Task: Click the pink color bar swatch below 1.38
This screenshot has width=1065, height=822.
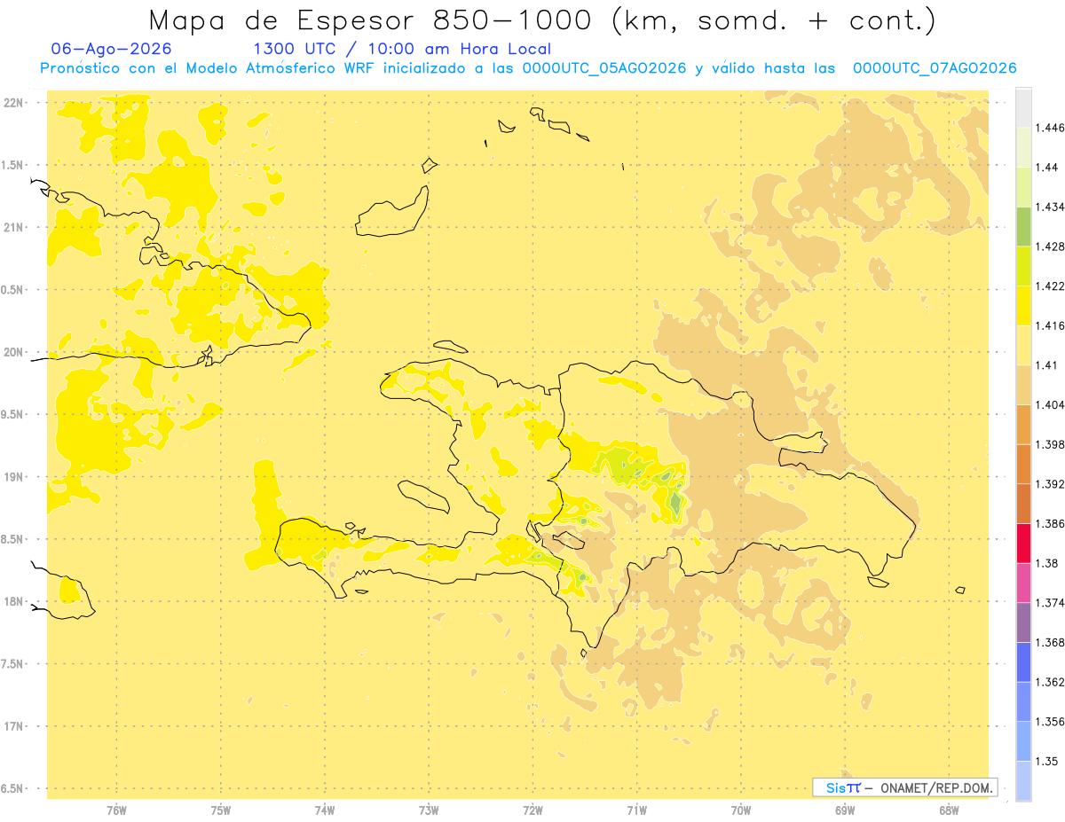Action: point(1023,583)
